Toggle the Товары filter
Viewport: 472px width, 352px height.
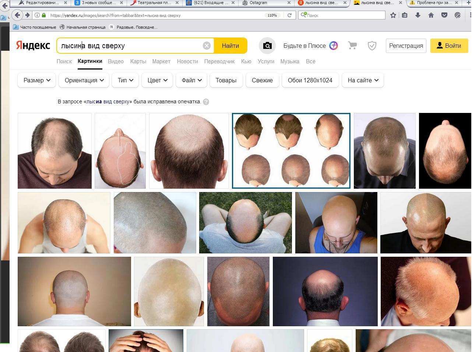(x=226, y=80)
